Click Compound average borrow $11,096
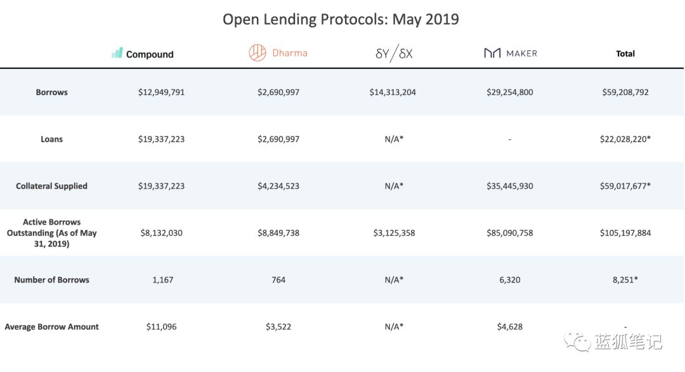Image resolution: width=685 pixels, height=372 pixels. (161, 326)
